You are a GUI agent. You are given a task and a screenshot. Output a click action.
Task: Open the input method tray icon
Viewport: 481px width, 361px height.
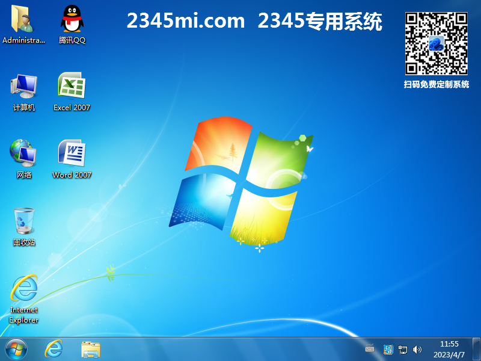click(x=388, y=350)
